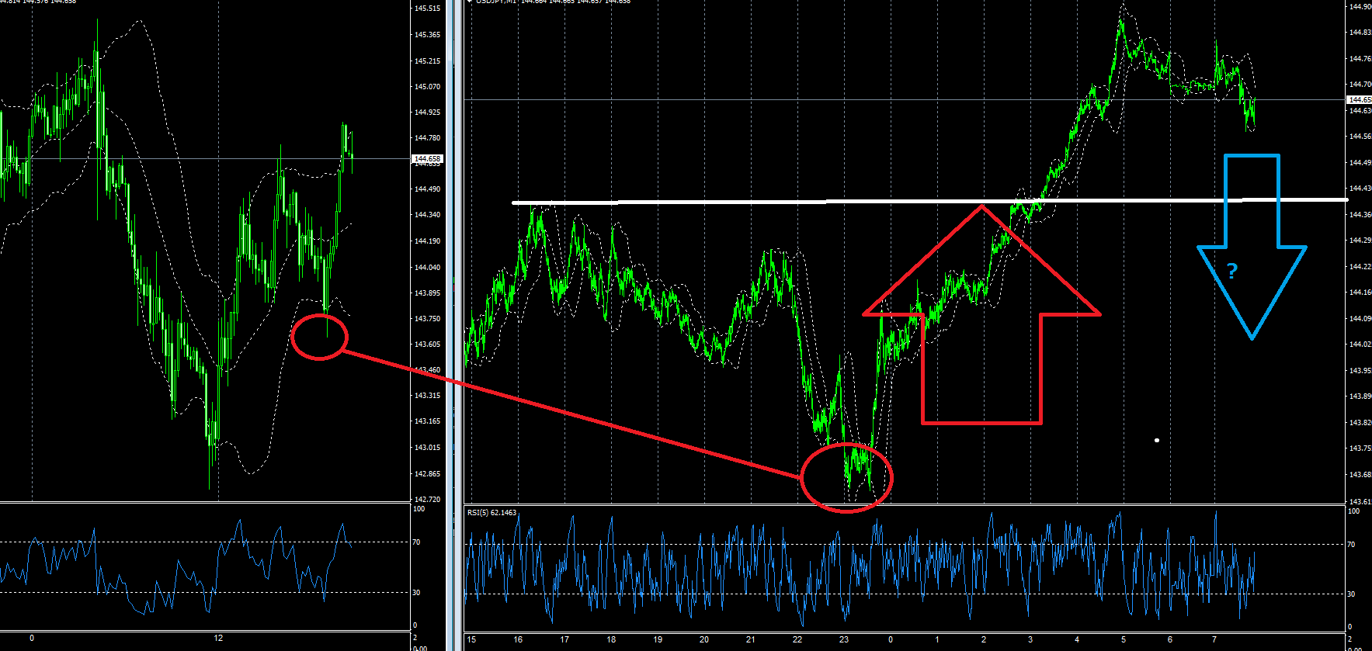
Task: Click the 142.720 price axis label
Action: pyautogui.click(x=428, y=499)
